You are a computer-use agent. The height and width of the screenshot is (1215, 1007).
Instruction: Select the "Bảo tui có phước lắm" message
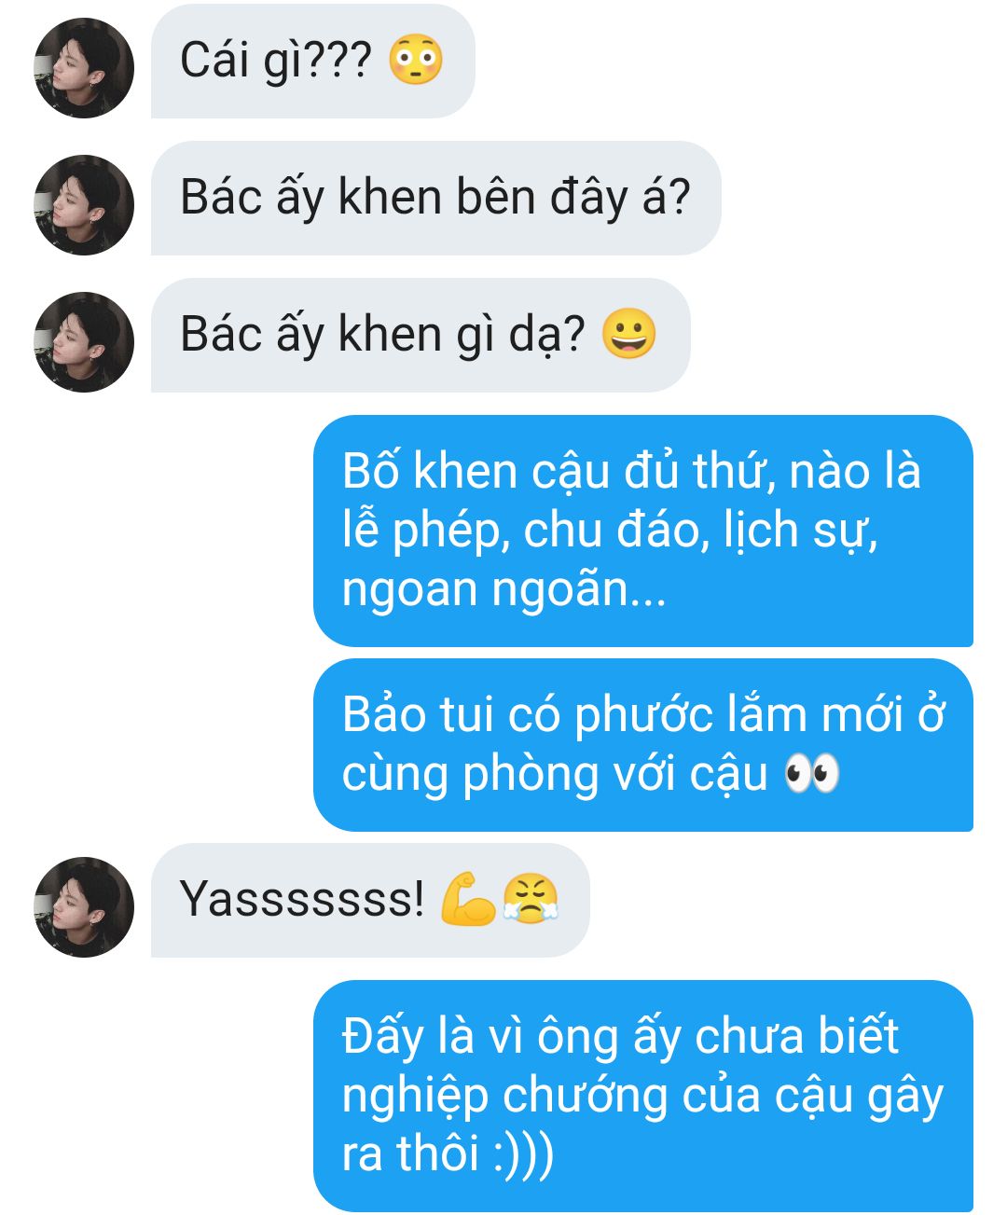coord(643,744)
